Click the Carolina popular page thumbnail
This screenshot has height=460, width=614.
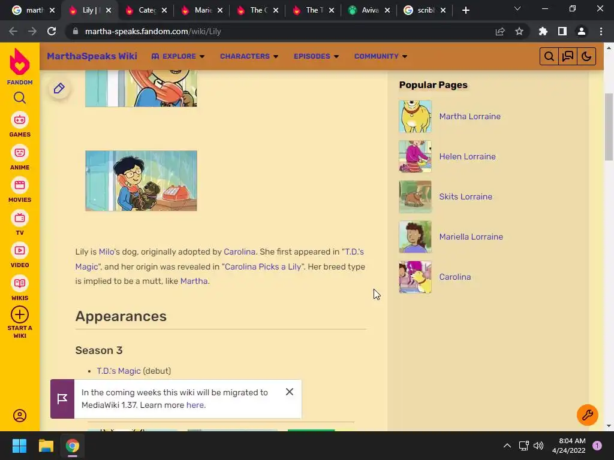(415, 277)
